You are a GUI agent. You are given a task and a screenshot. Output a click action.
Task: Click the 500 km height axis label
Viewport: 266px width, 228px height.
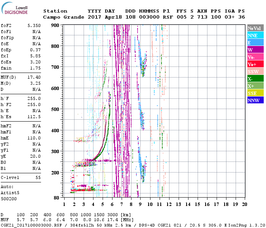[x=55, y=109]
